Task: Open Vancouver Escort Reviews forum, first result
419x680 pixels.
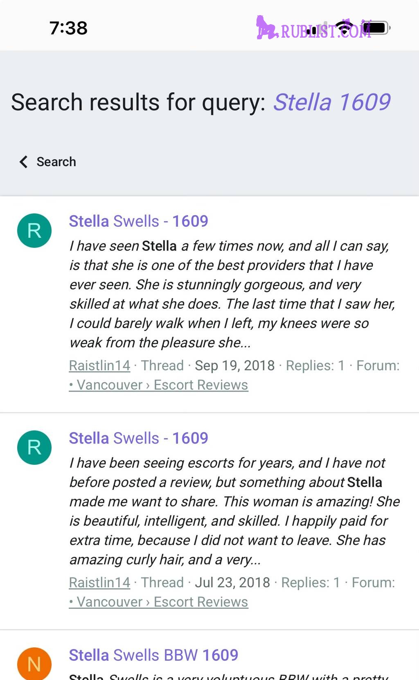Action: tap(158, 385)
